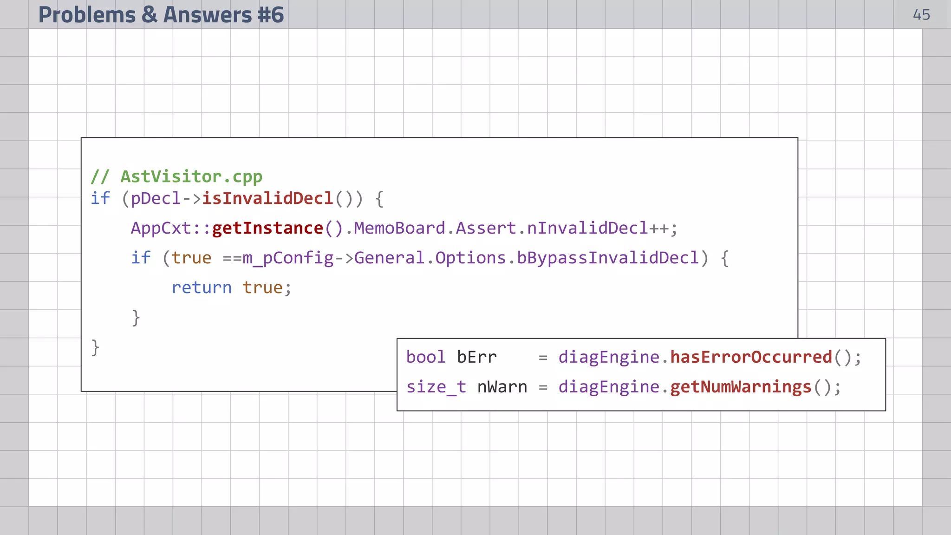The width and height of the screenshot is (951, 535).
Task: Click 'MemoBoard' in the code line
Action: click(x=400, y=228)
